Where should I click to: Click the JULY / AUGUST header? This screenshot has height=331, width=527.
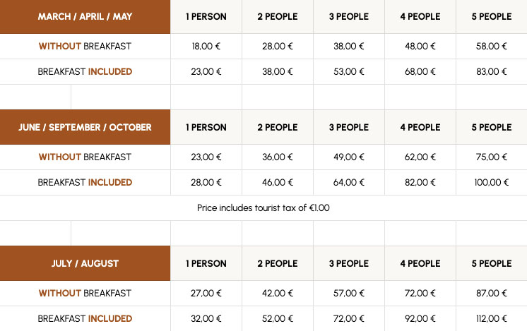[x=85, y=263]
